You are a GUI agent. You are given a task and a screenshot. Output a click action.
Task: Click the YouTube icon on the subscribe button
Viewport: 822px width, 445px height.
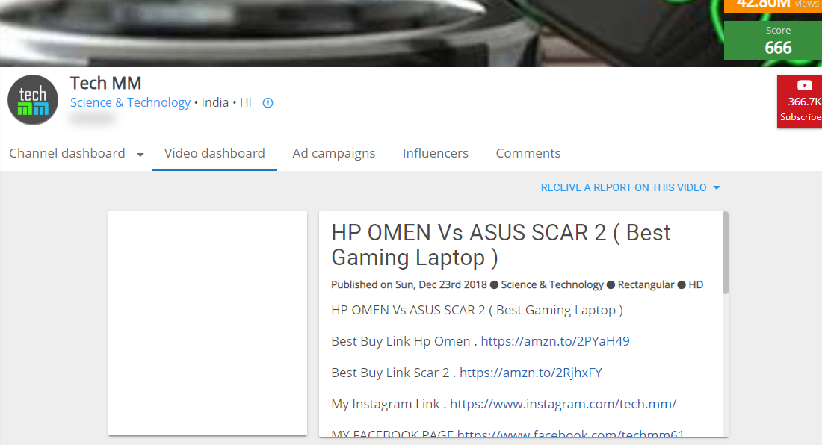[804, 85]
